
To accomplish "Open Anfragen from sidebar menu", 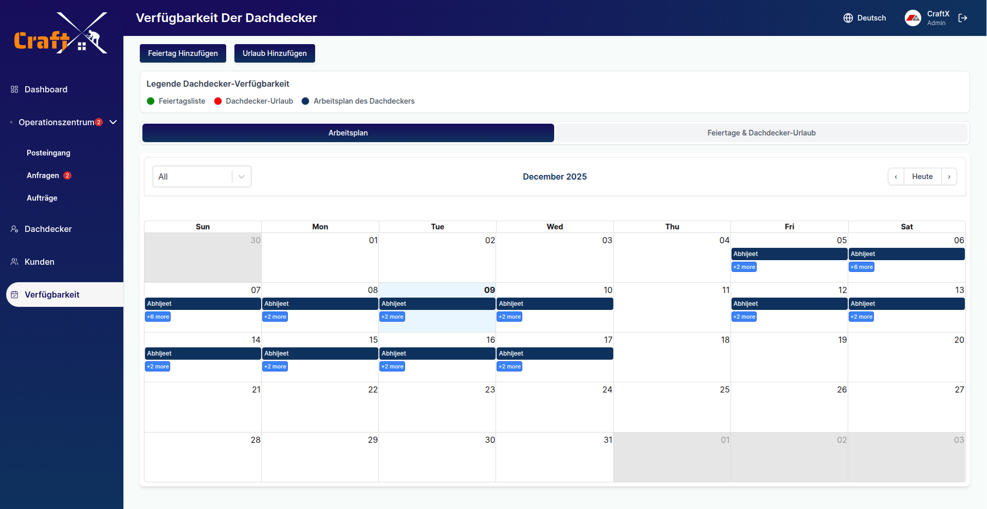I will [x=43, y=175].
